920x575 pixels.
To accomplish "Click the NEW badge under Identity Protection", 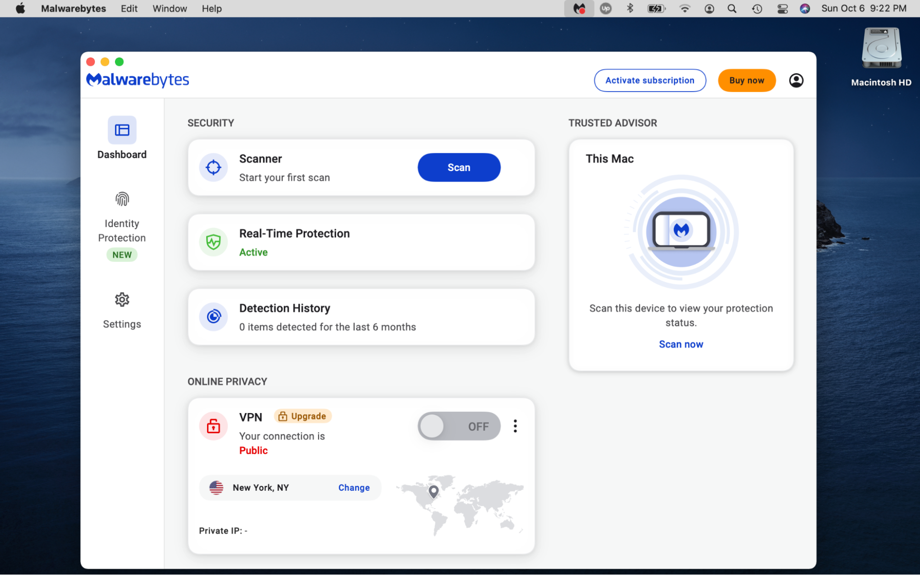I will pyautogui.click(x=122, y=255).
